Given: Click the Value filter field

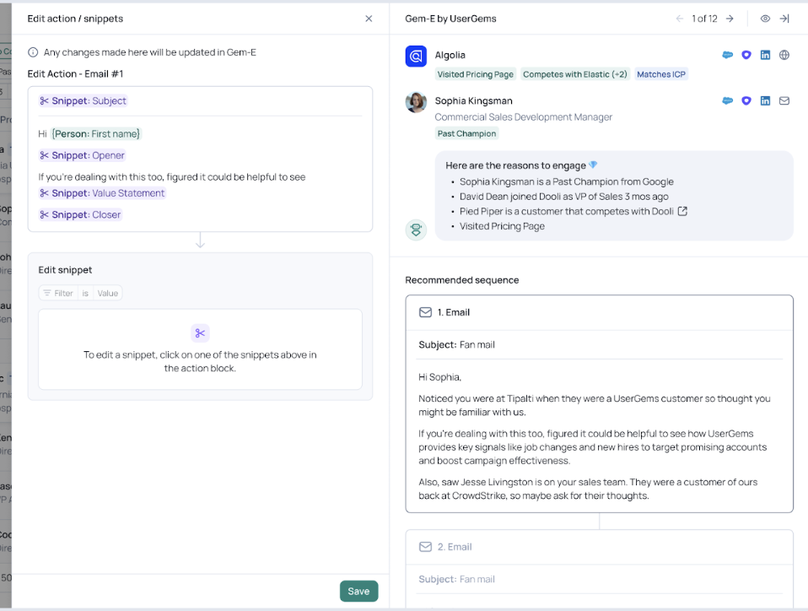Looking at the screenshot, I should (x=108, y=293).
